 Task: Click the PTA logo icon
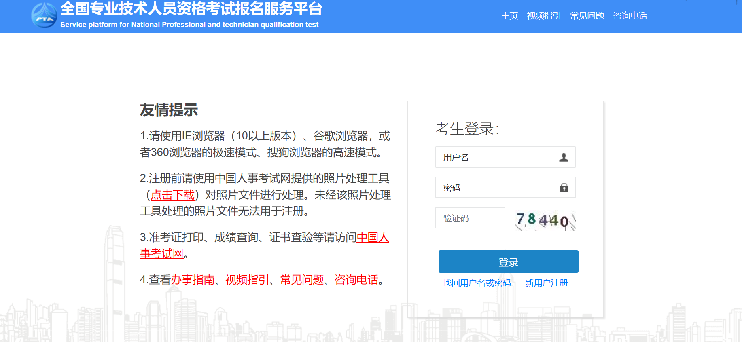tap(44, 16)
